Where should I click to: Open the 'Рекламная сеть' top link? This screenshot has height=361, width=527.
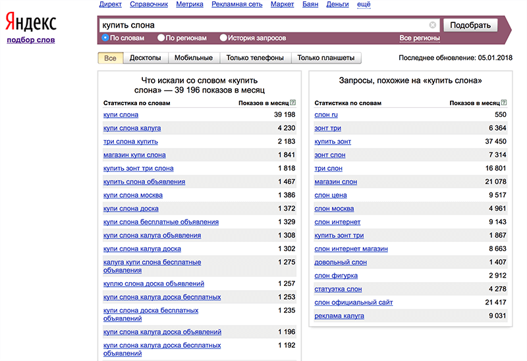pos(237,5)
